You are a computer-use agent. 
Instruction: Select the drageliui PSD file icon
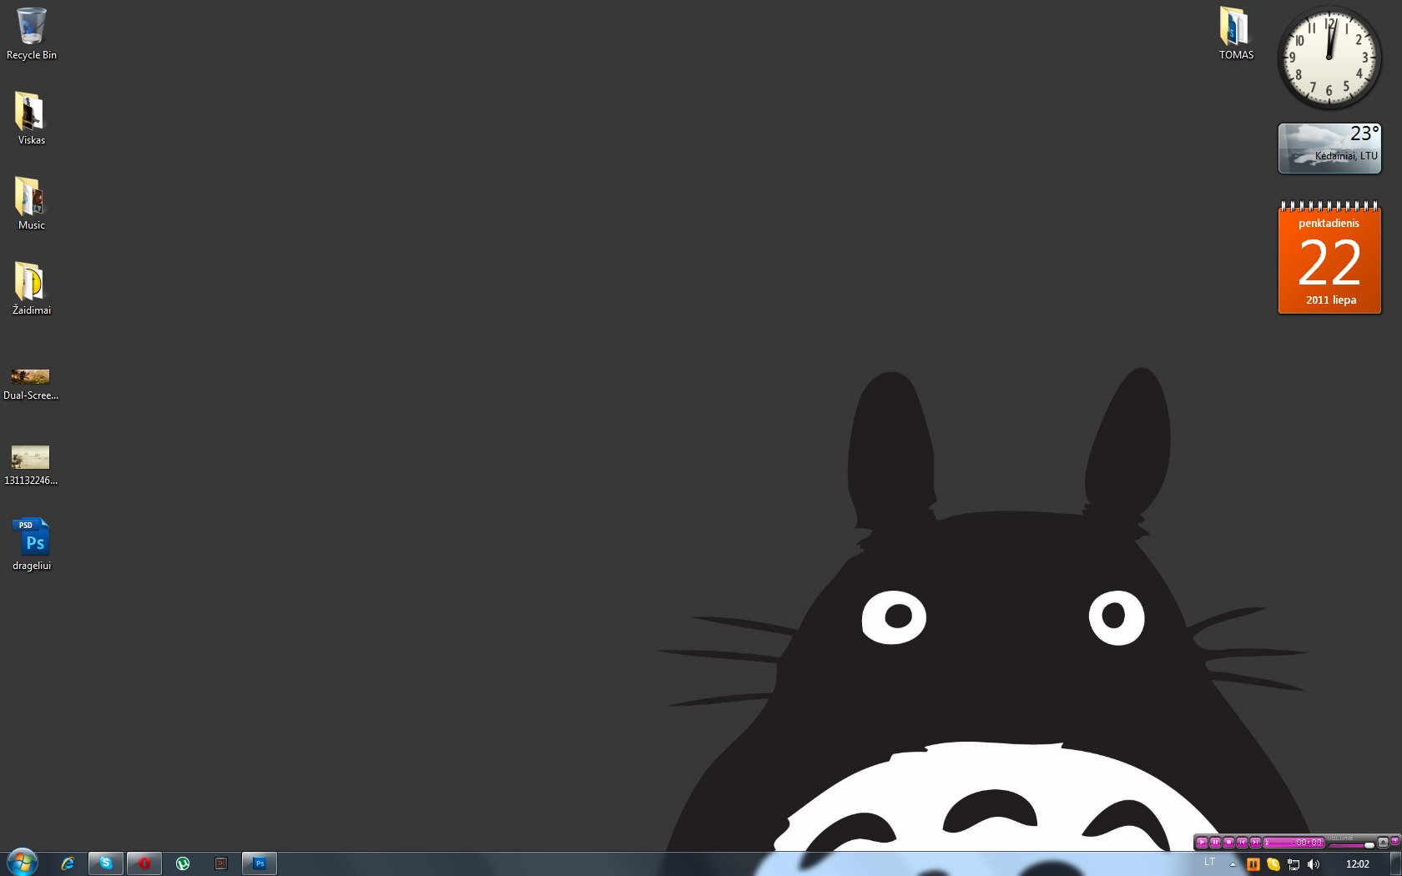pos(32,544)
